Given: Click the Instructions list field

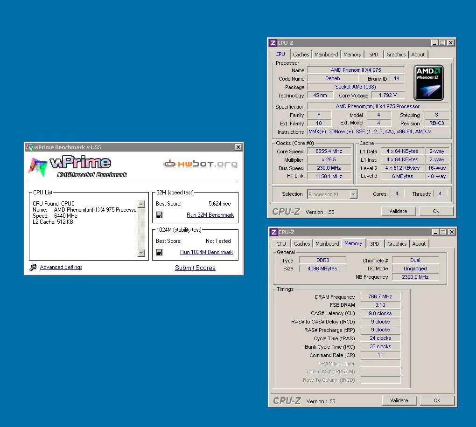Looking at the screenshot, I should tap(378, 131).
